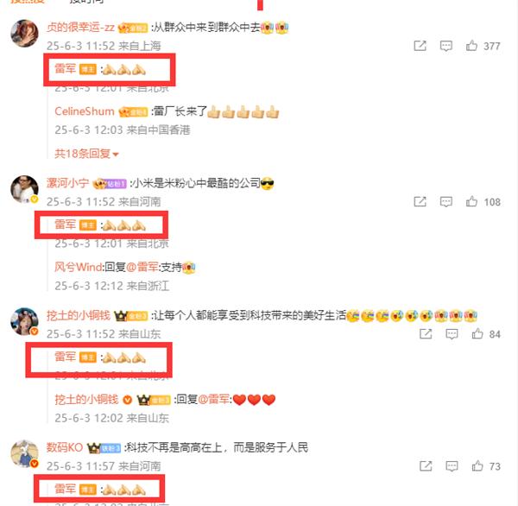This screenshot has height=506, width=518.
Task: Open 雷军's profile under 数码KO's comment
Action: (x=65, y=489)
